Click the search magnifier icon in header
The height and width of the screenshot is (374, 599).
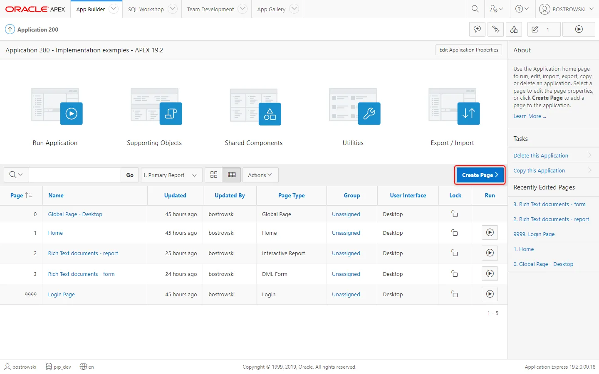[x=475, y=9]
